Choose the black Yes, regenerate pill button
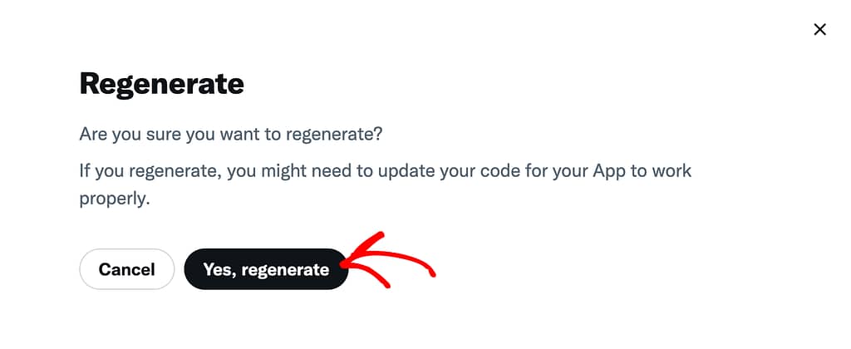 click(266, 269)
